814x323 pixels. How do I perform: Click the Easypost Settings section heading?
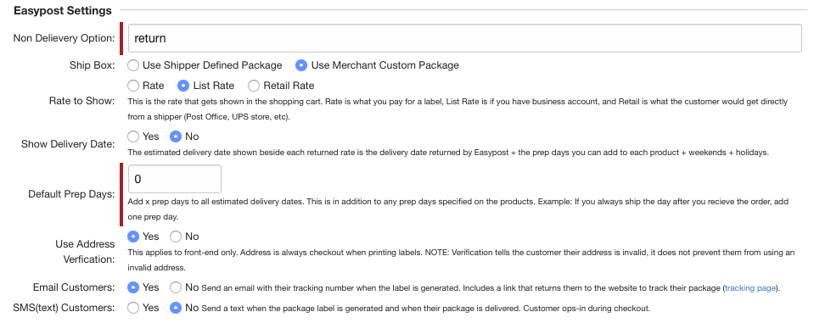tap(62, 10)
